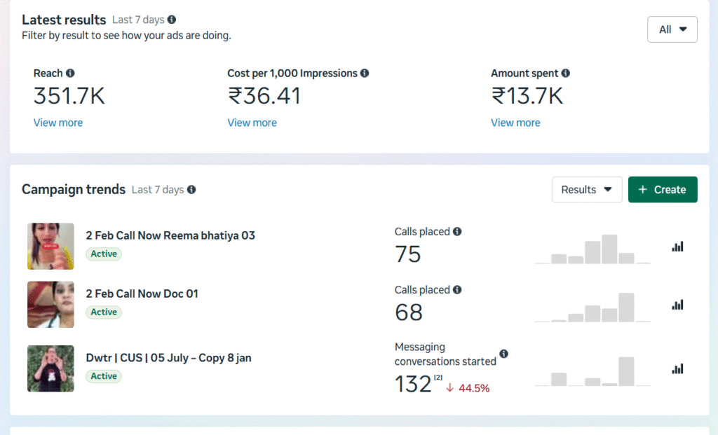Open chart icon for Reema bhatiya 03 campaign

[x=677, y=247]
